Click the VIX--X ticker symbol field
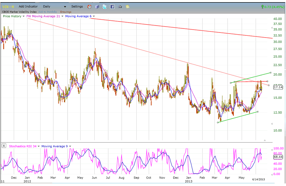 [8, 7]
